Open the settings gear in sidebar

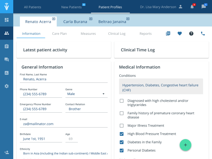click(7, 86)
